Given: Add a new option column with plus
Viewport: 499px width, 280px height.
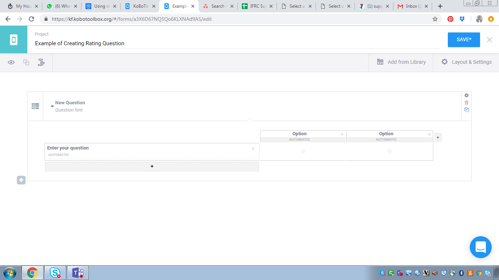Looking at the screenshot, I should (438, 137).
